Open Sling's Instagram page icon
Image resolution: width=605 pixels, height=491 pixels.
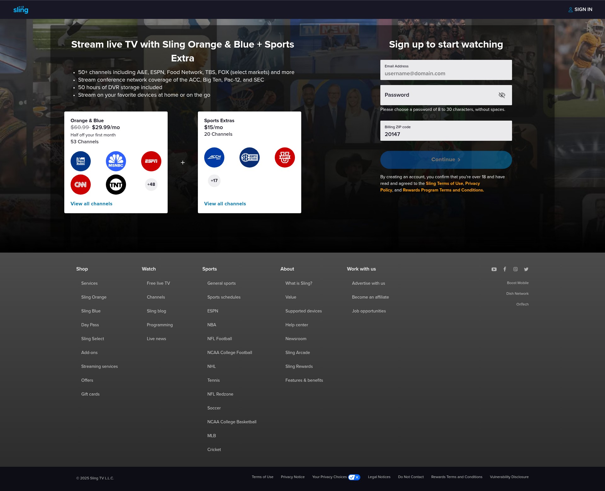(x=516, y=269)
